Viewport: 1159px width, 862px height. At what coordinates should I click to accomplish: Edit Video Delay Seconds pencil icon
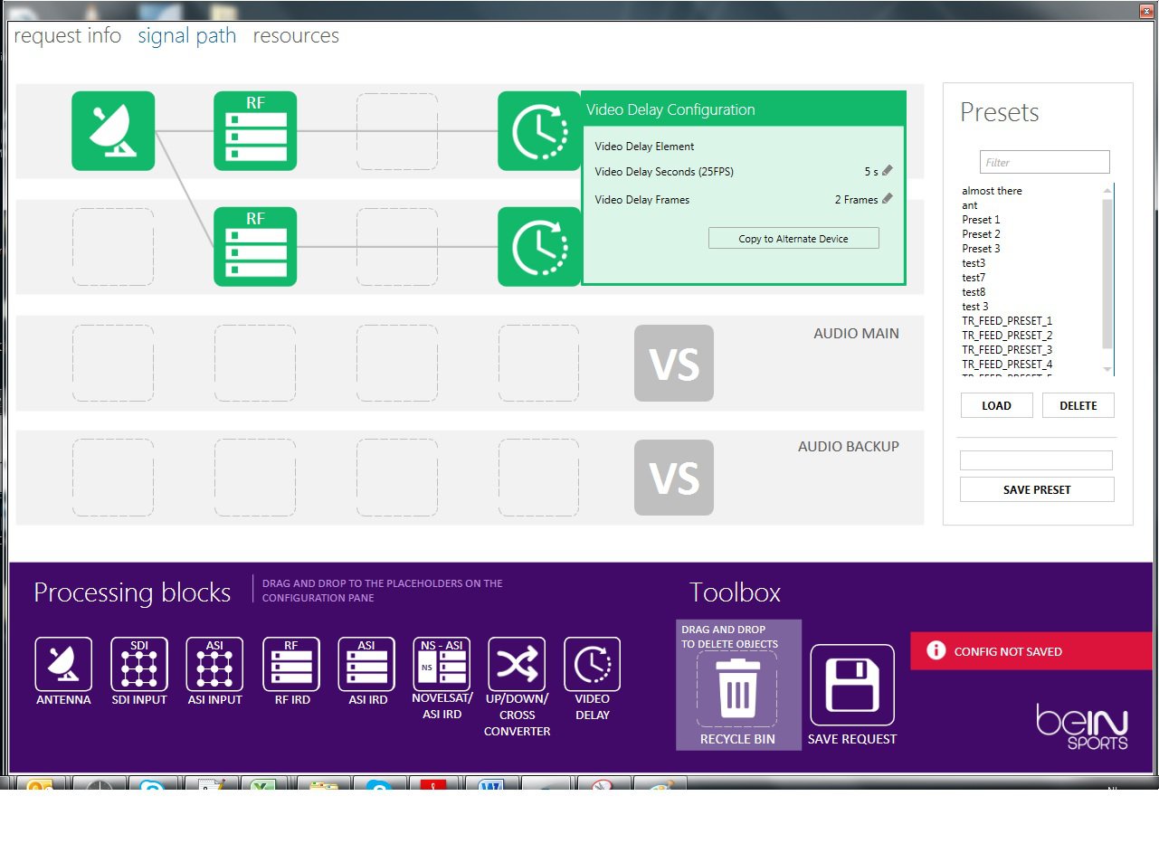tap(888, 171)
